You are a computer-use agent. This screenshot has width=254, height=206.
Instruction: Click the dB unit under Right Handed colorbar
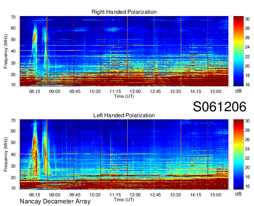tap(238, 91)
